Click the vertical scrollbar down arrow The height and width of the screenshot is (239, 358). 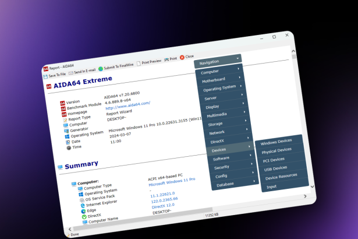[313, 187]
